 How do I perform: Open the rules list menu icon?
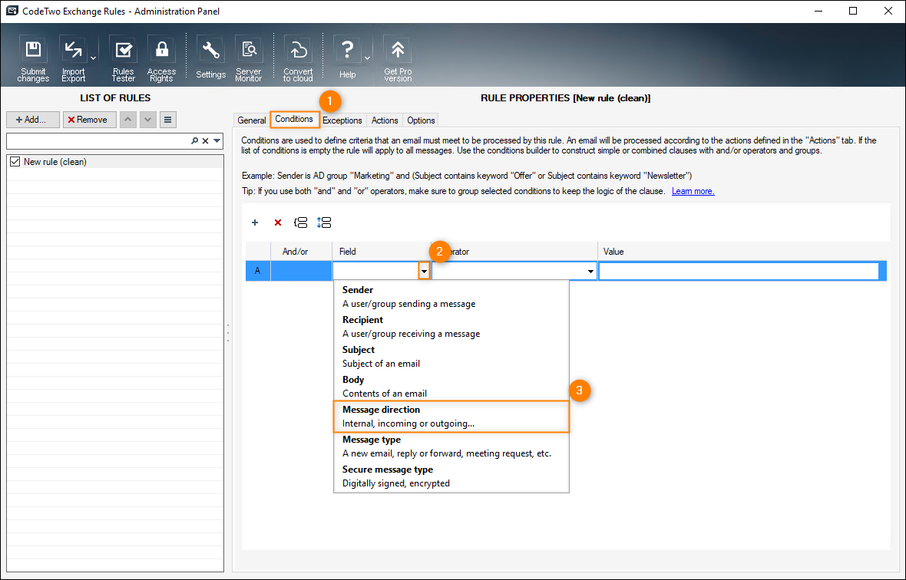tap(167, 120)
